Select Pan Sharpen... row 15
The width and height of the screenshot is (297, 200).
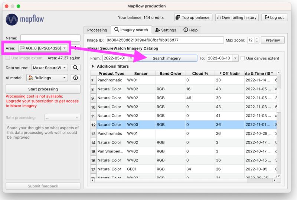(x=183, y=151)
